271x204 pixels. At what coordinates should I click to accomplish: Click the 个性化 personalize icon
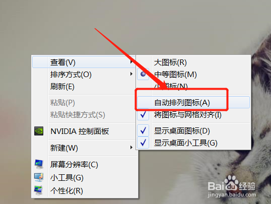tap(38, 190)
